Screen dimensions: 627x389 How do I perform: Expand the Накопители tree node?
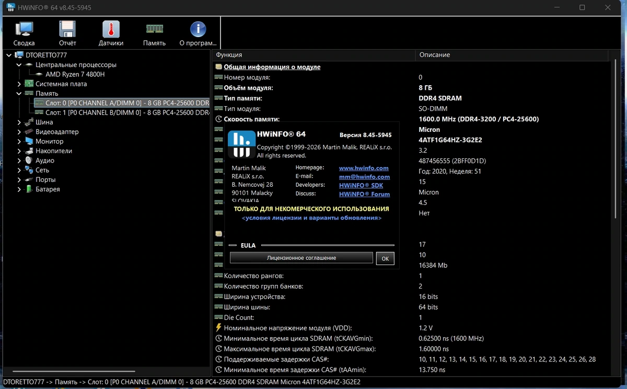(x=19, y=151)
